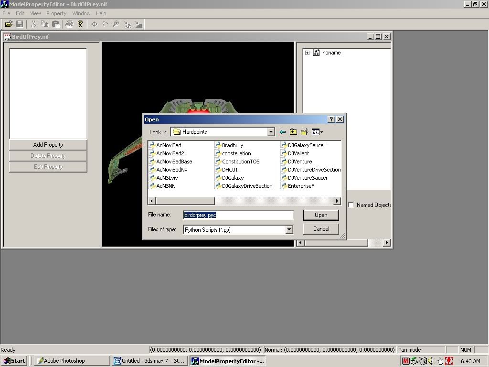Open the View menu
This screenshot has height=367, width=489.
(x=35, y=13)
